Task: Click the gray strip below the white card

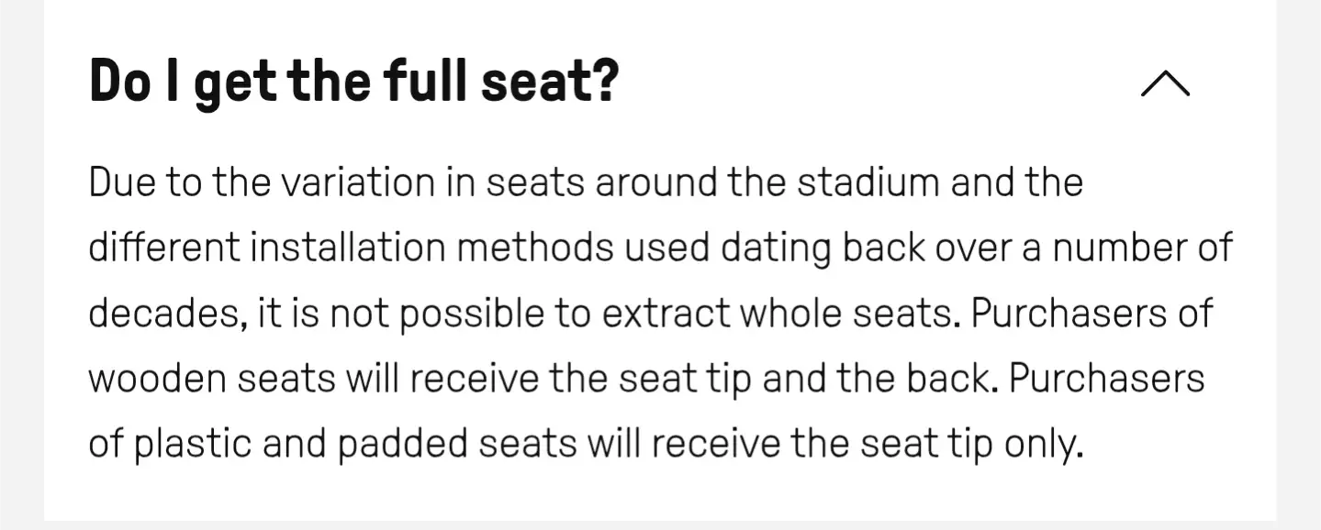Action: (x=660, y=525)
